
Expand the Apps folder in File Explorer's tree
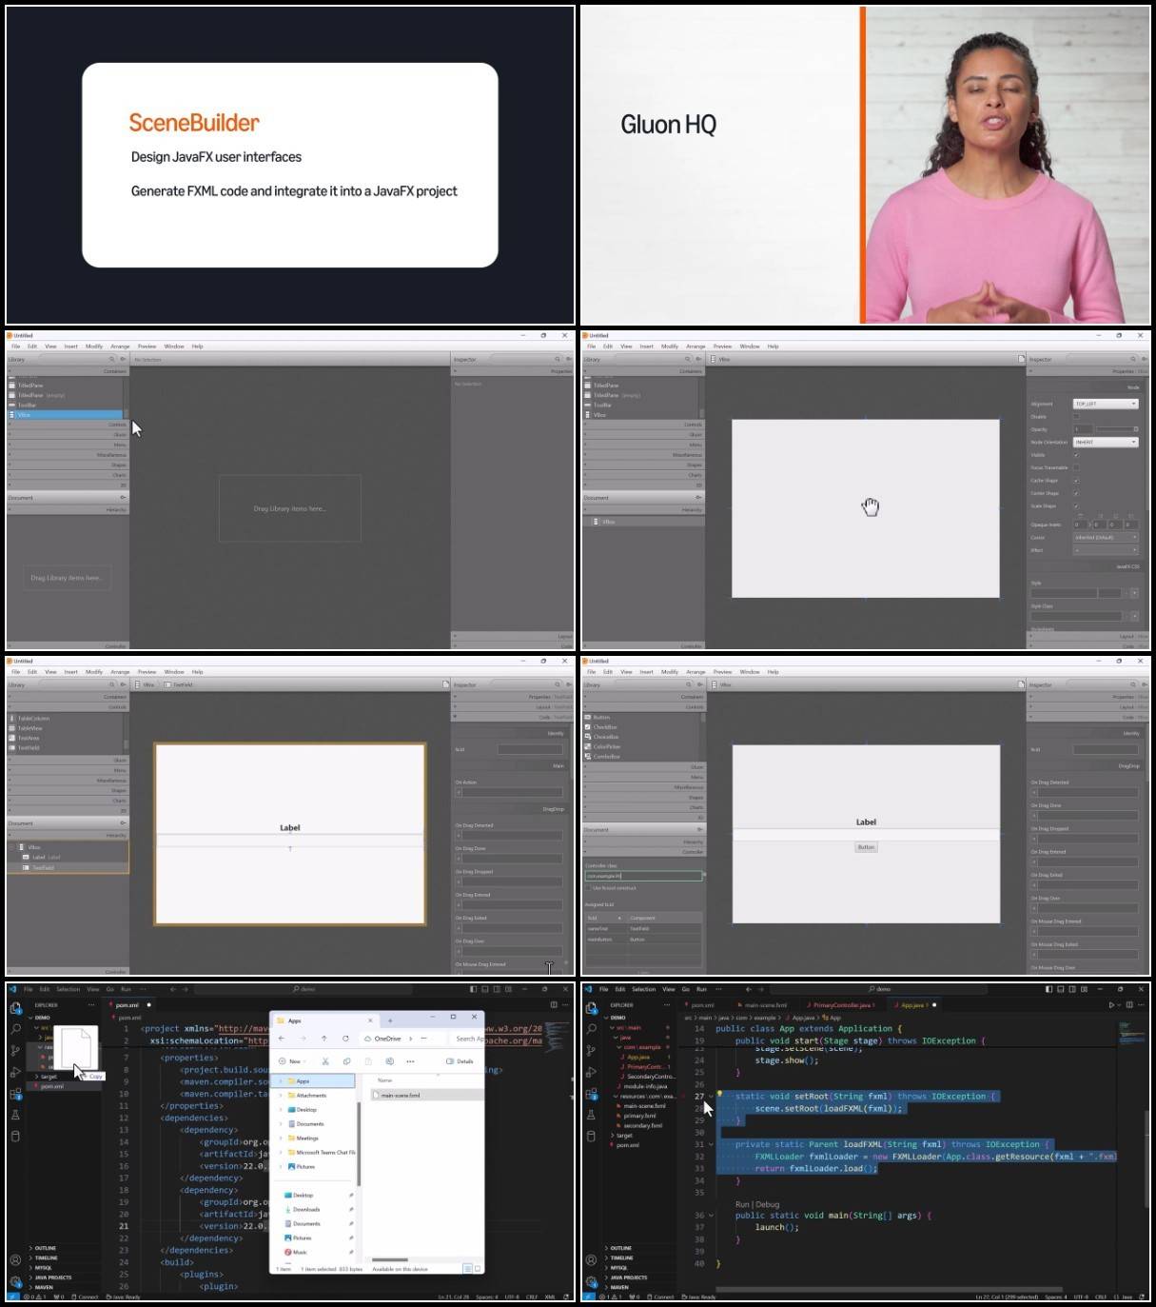coord(281,1081)
